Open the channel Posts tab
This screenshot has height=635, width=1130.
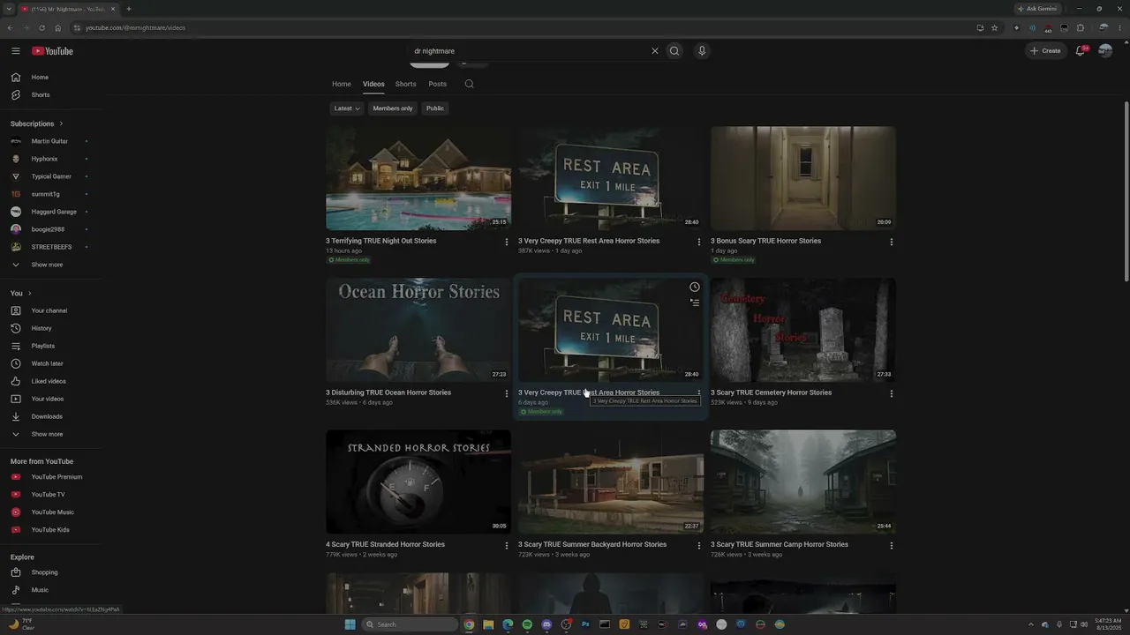438,84
